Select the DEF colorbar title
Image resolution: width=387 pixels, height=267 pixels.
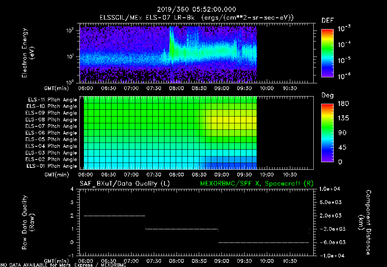coord(328,20)
